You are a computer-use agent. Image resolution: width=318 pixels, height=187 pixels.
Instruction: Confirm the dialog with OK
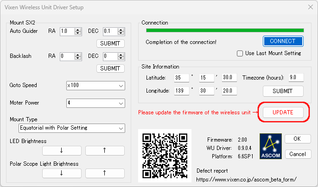tap(297, 139)
